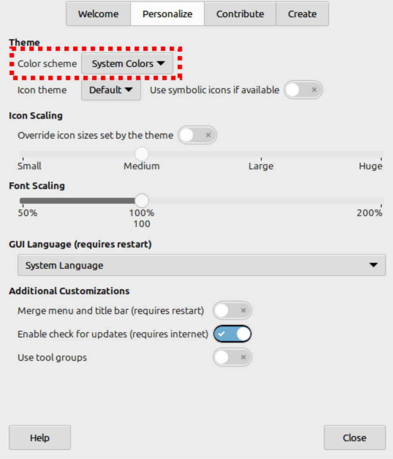Screen dimensions: 393x459
Task: Disable check for updates switch
Action: point(232,334)
